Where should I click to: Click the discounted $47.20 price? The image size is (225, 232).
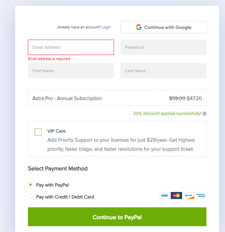194,98
